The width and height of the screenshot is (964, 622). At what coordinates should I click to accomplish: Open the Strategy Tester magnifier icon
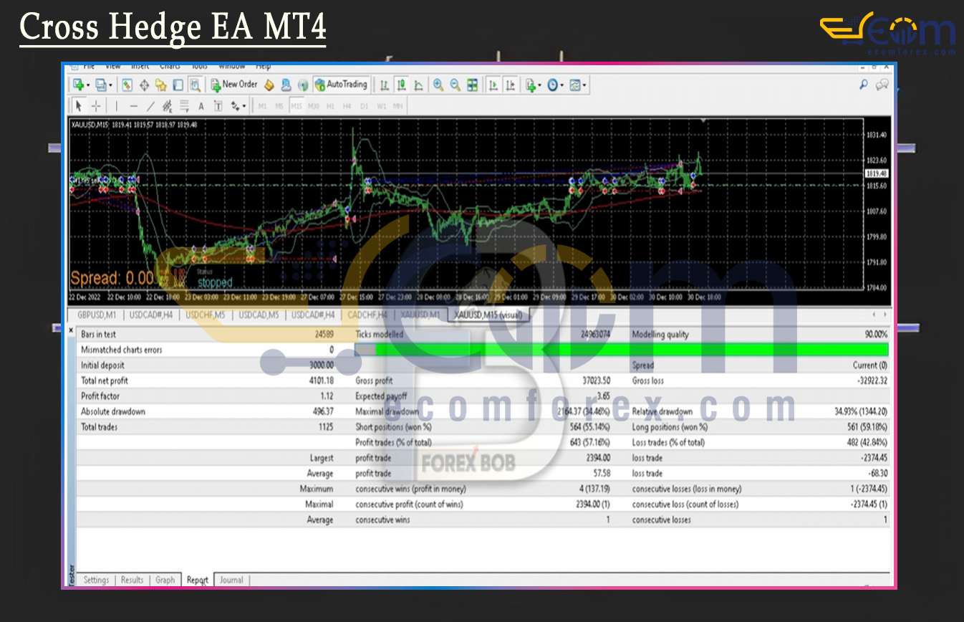coord(195,85)
